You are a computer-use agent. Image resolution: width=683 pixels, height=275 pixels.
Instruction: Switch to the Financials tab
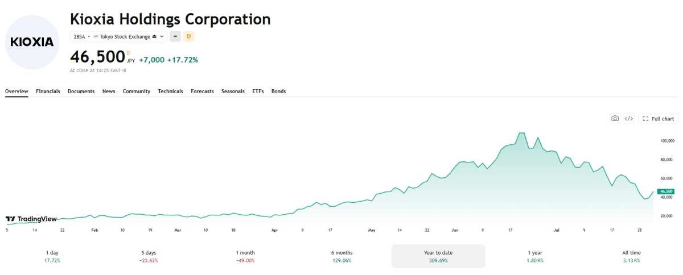coord(48,91)
